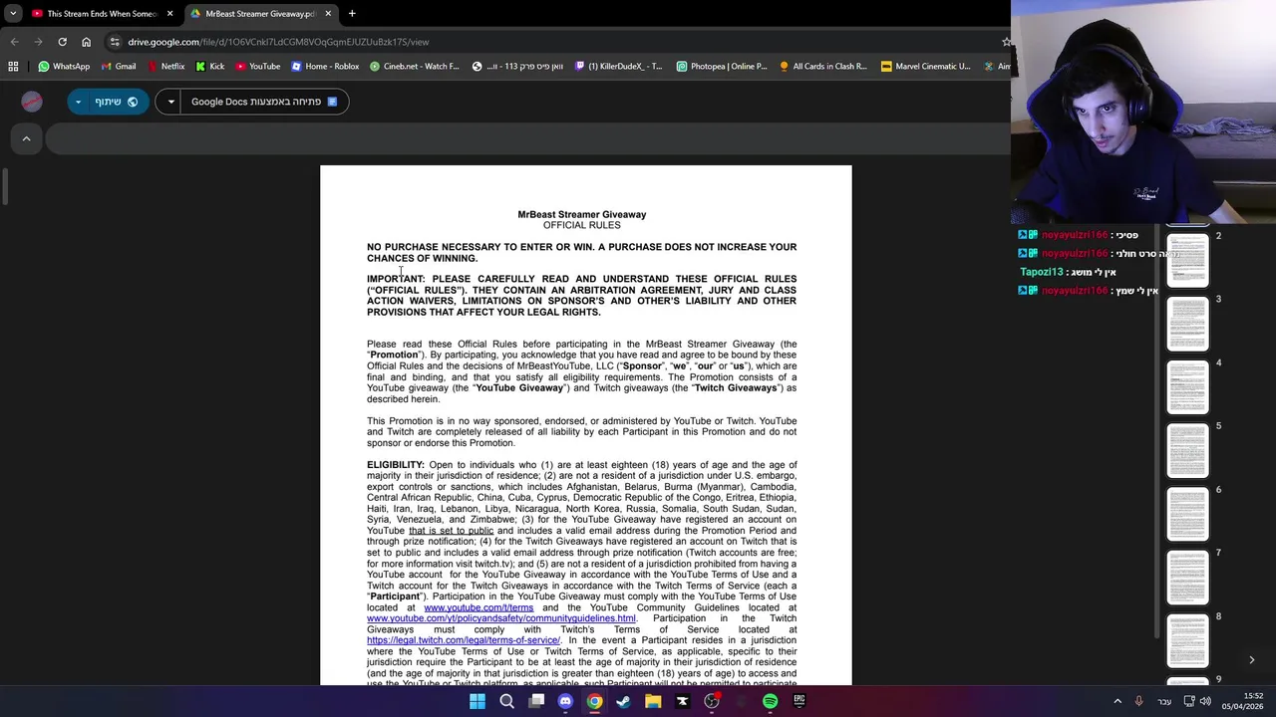
Task: Open the Gmail bookmark
Action: pos(118,67)
